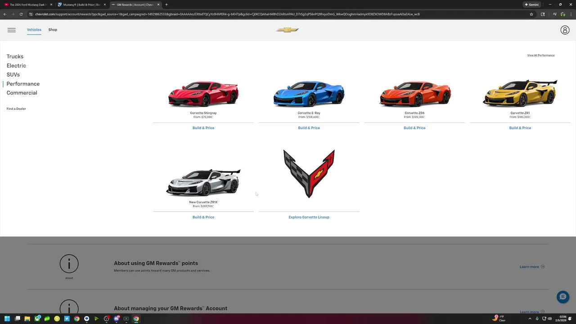
Task: Click the Corvette Stingray name text
Action: pos(203,113)
